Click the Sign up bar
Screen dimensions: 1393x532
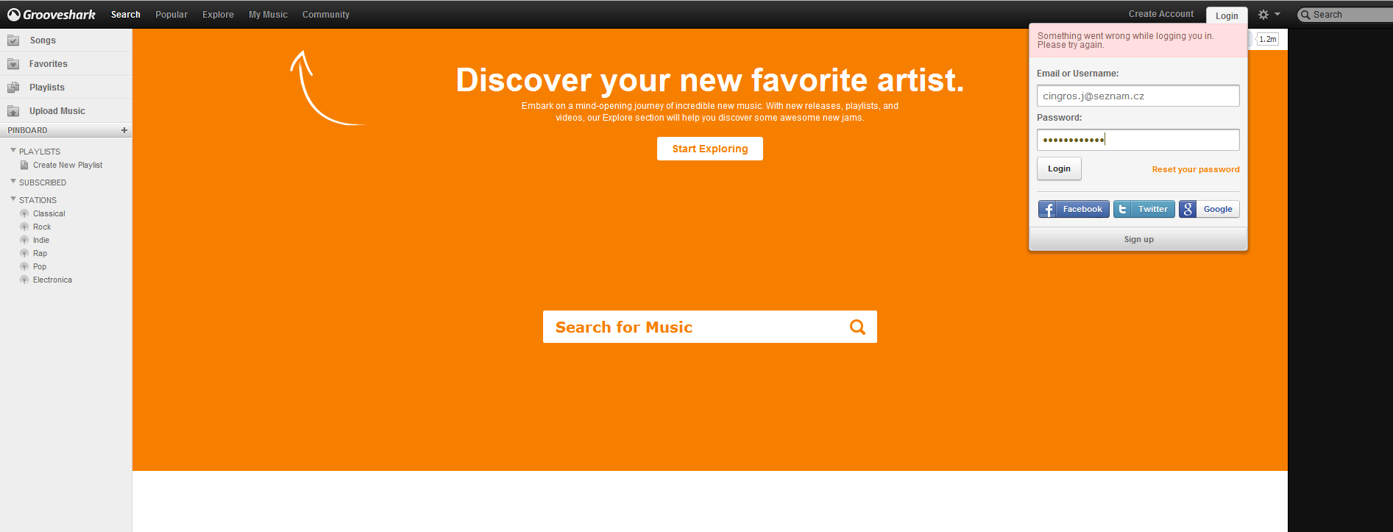point(1138,239)
